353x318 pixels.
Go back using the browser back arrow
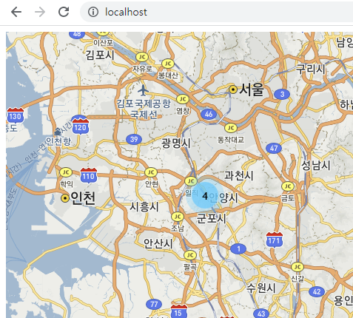point(16,12)
